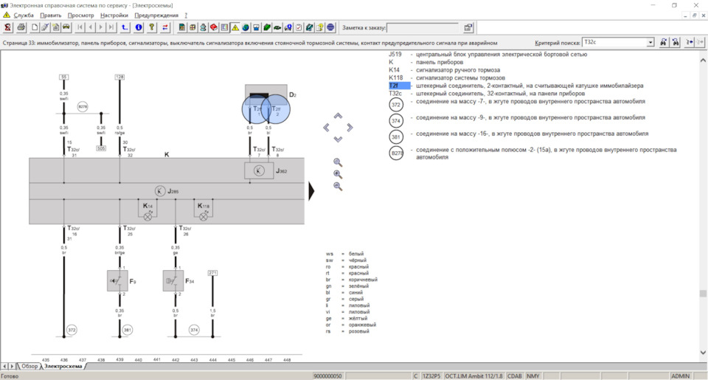
Task: Click the globe icon in toolbar
Action: (x=246, y=27)
